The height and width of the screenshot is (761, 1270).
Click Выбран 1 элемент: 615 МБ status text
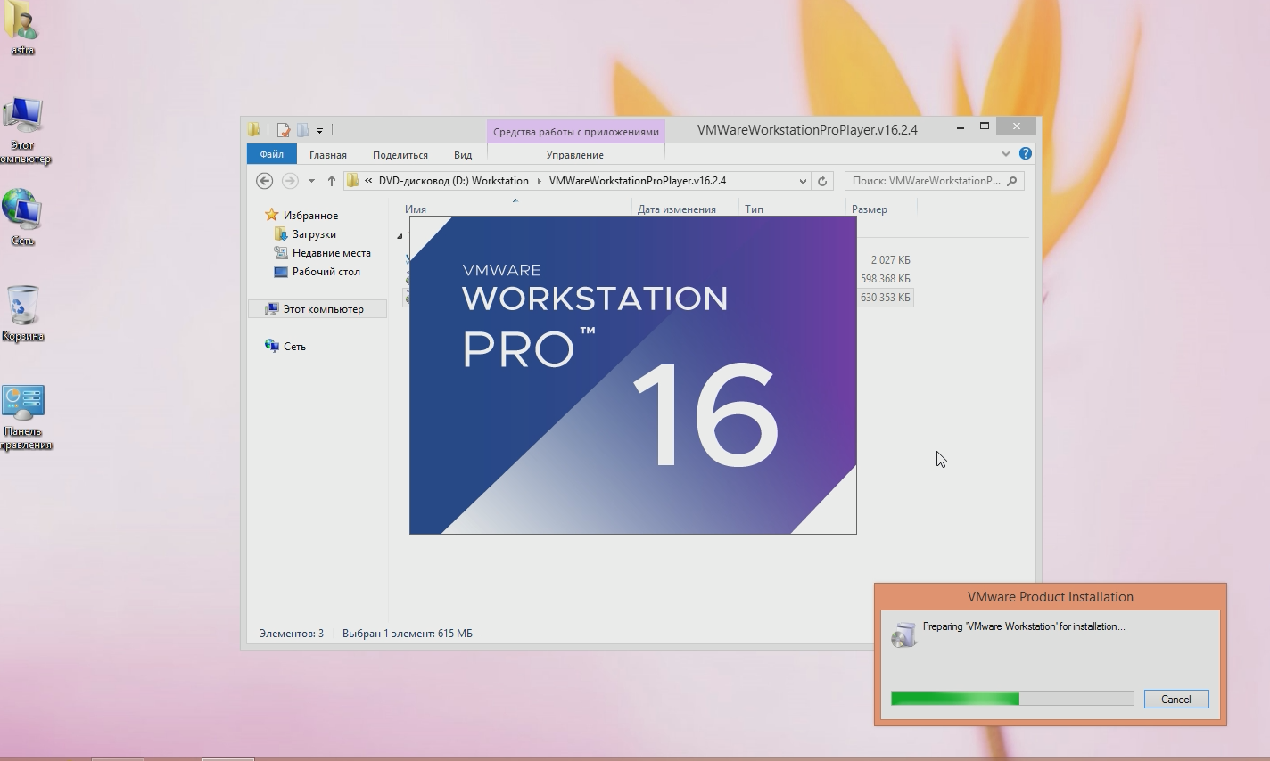click(x=408, y=634)
